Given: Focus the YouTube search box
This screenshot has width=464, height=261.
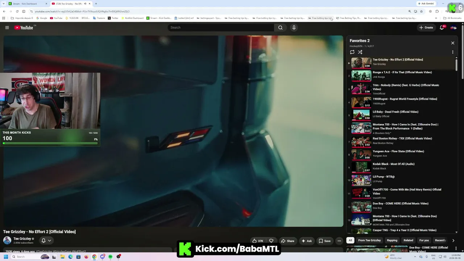Looking at the screenshot, I should [221, 28].
